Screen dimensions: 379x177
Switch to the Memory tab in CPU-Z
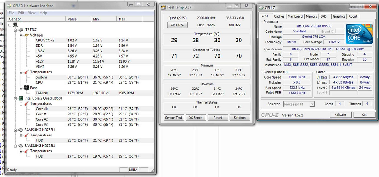tap(311, 16)
